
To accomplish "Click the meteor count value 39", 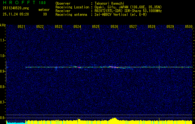I will pos(45,14).
